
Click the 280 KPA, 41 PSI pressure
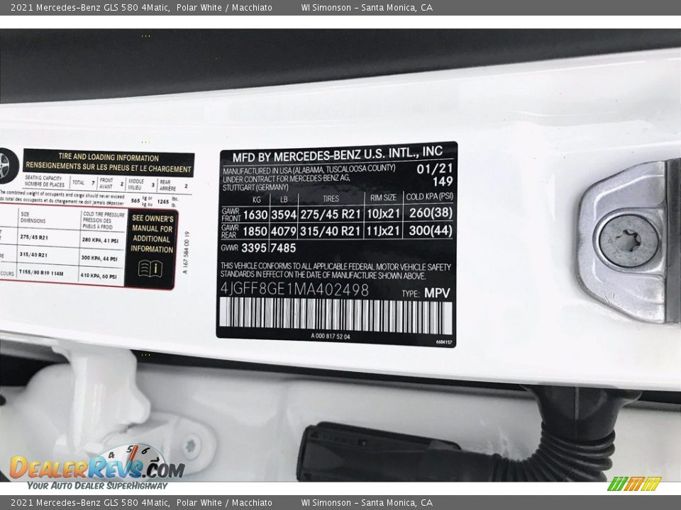click(100, 240)
